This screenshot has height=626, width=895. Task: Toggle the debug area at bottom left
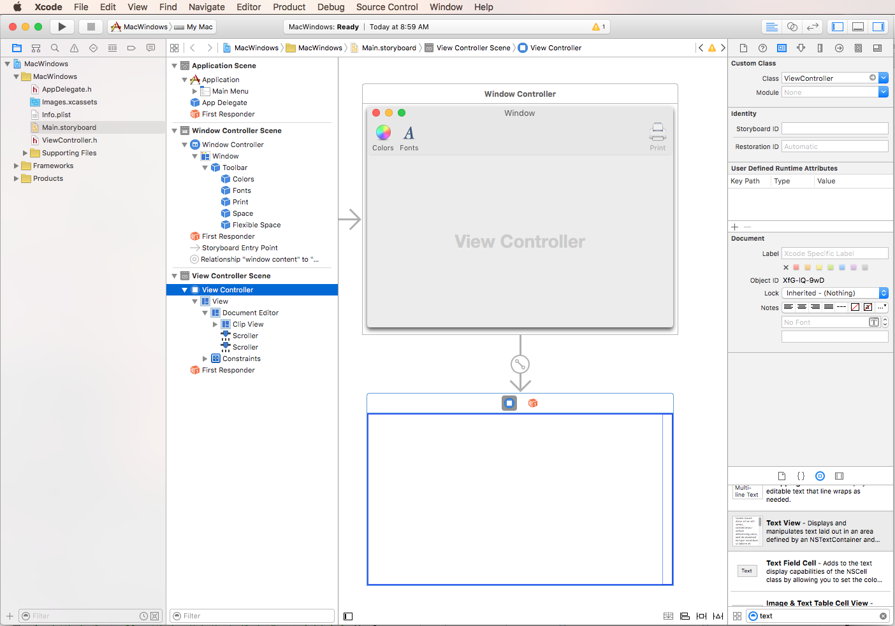347,616
